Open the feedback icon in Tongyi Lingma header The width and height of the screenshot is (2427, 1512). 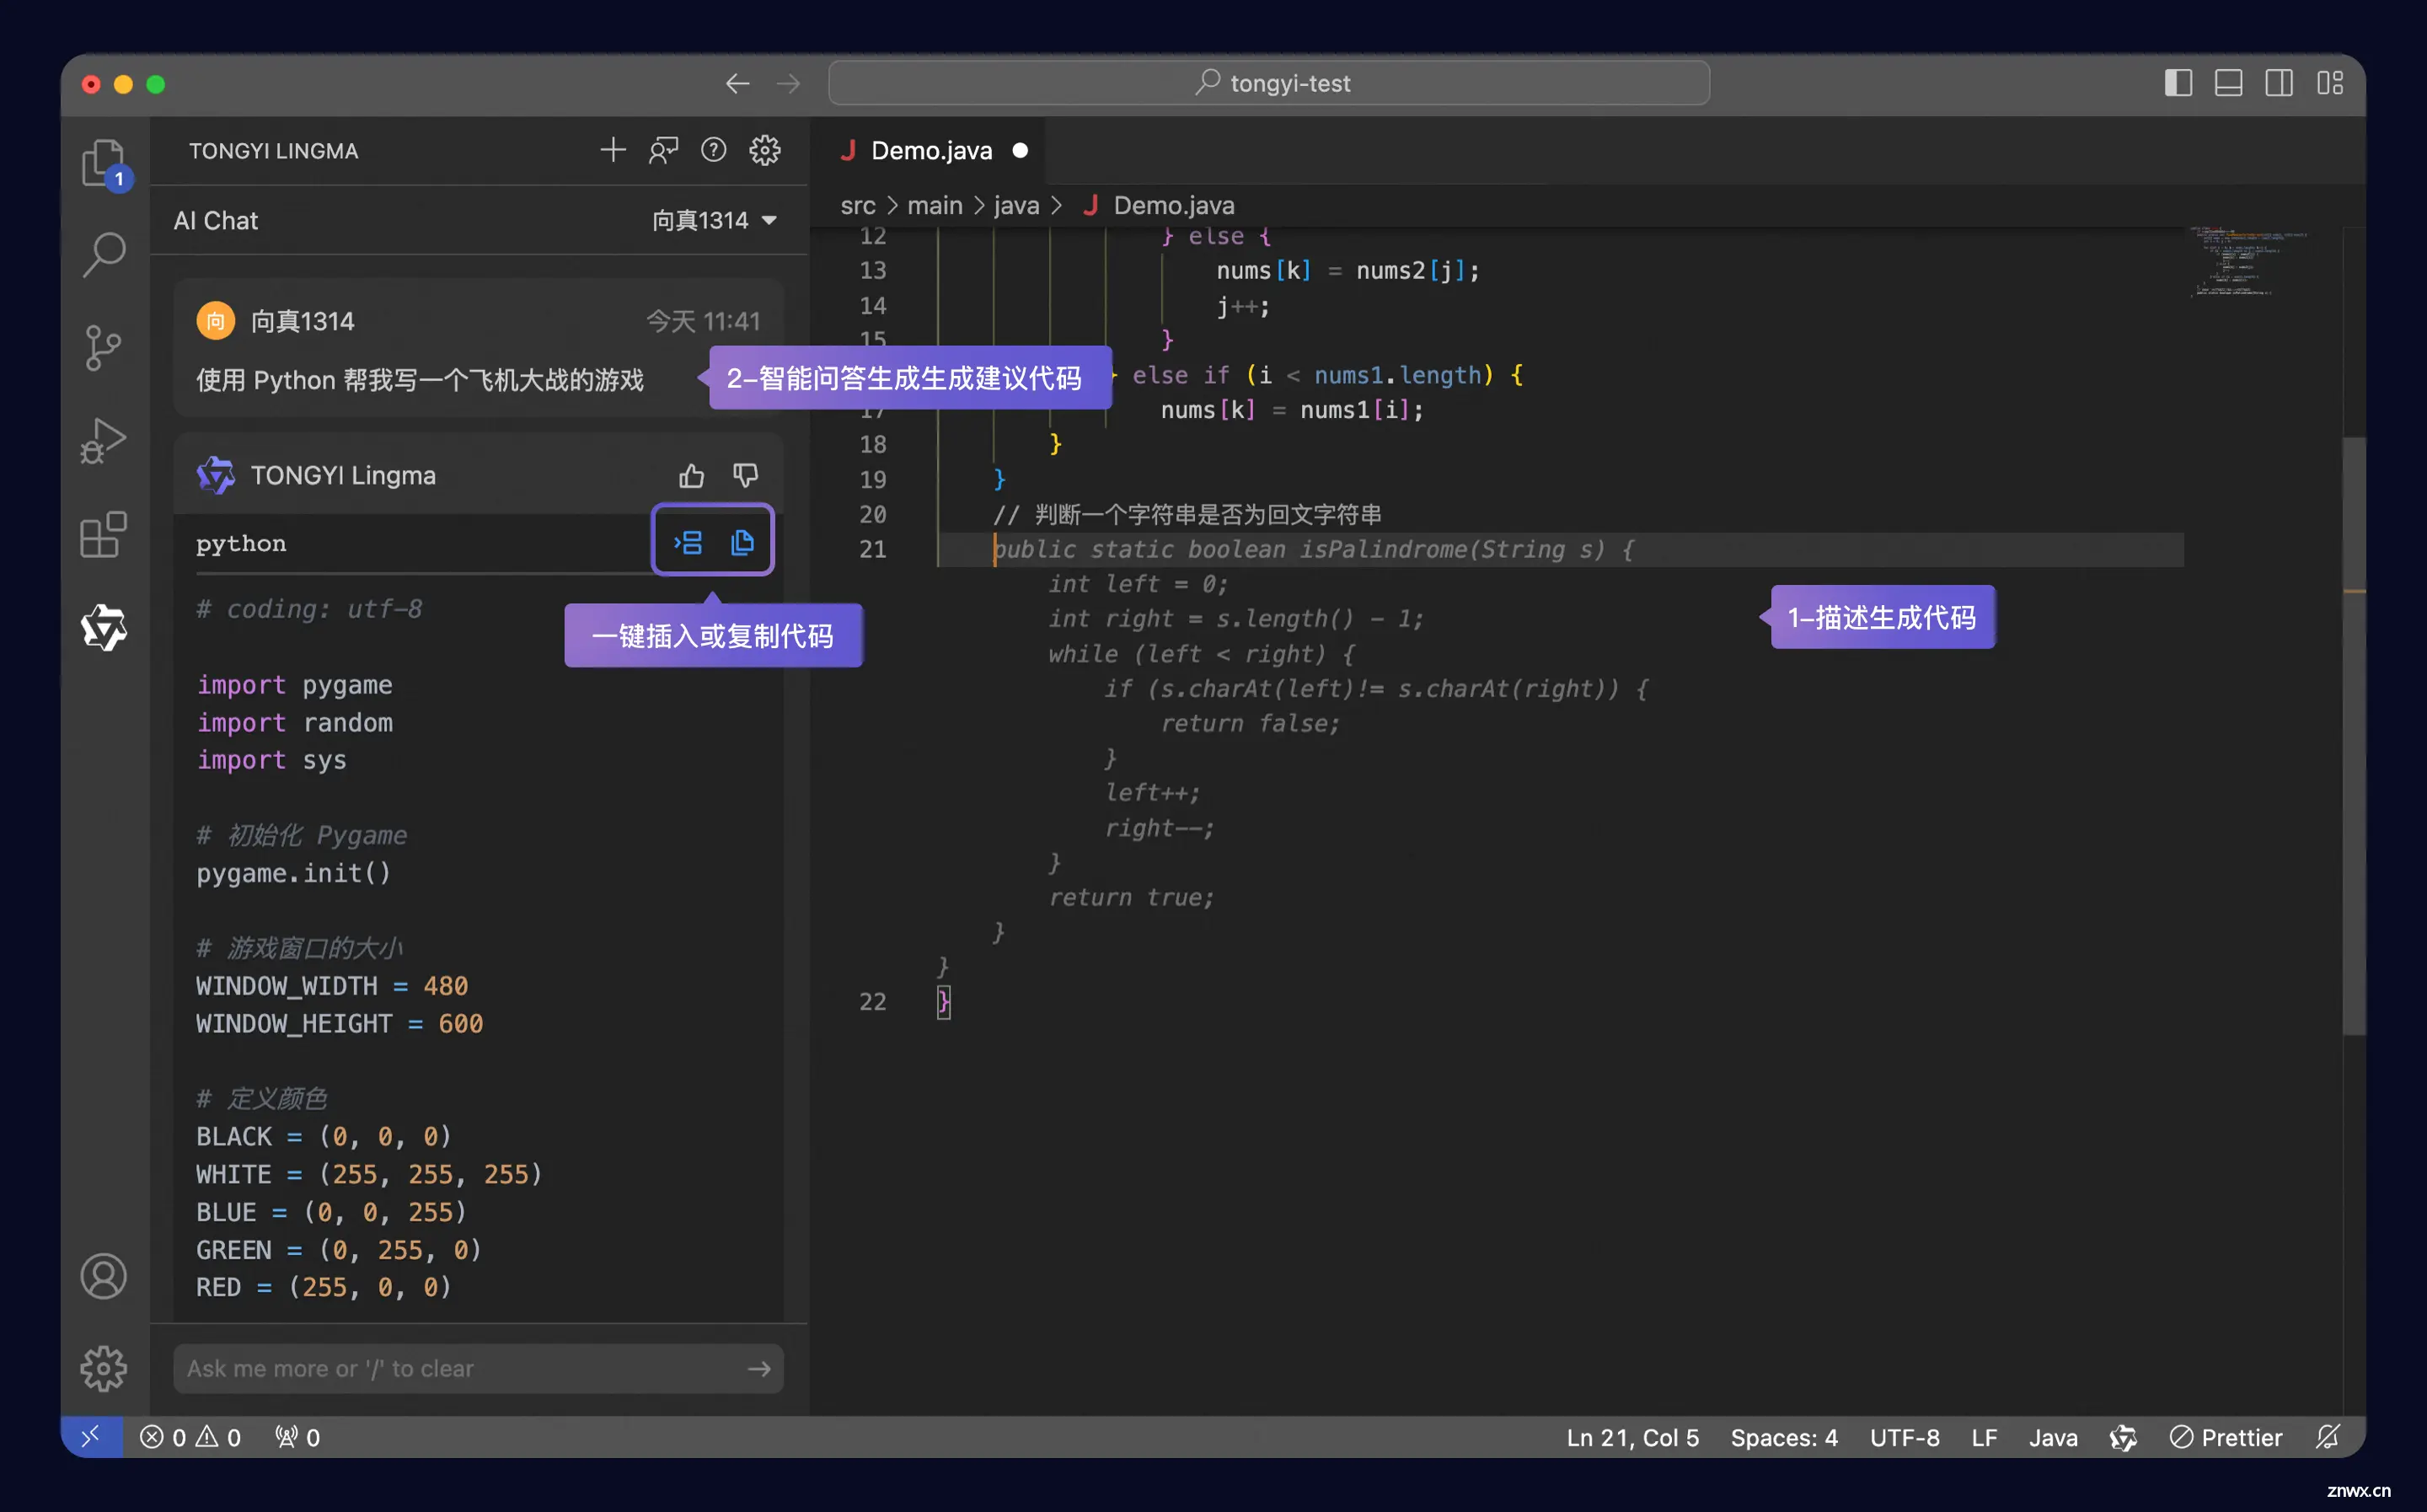click(x=664, y=150)
